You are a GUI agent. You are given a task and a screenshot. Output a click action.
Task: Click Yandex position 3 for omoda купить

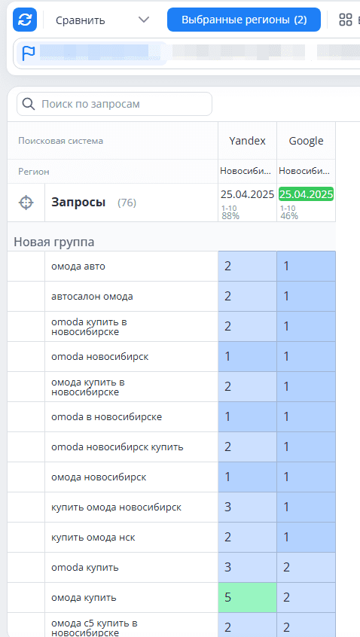(248, 567)
